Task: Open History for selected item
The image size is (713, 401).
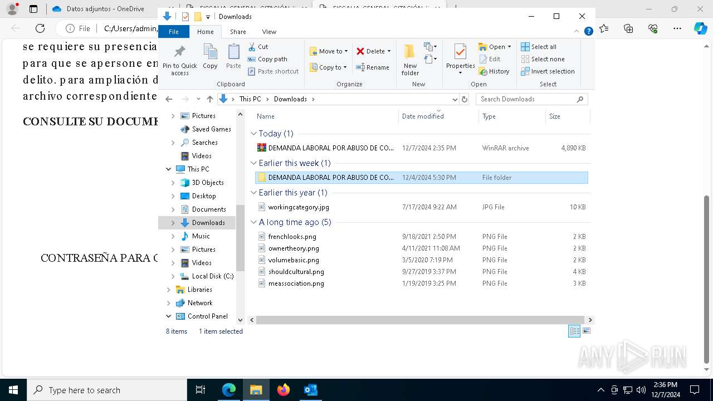Action: coord(494,71)
